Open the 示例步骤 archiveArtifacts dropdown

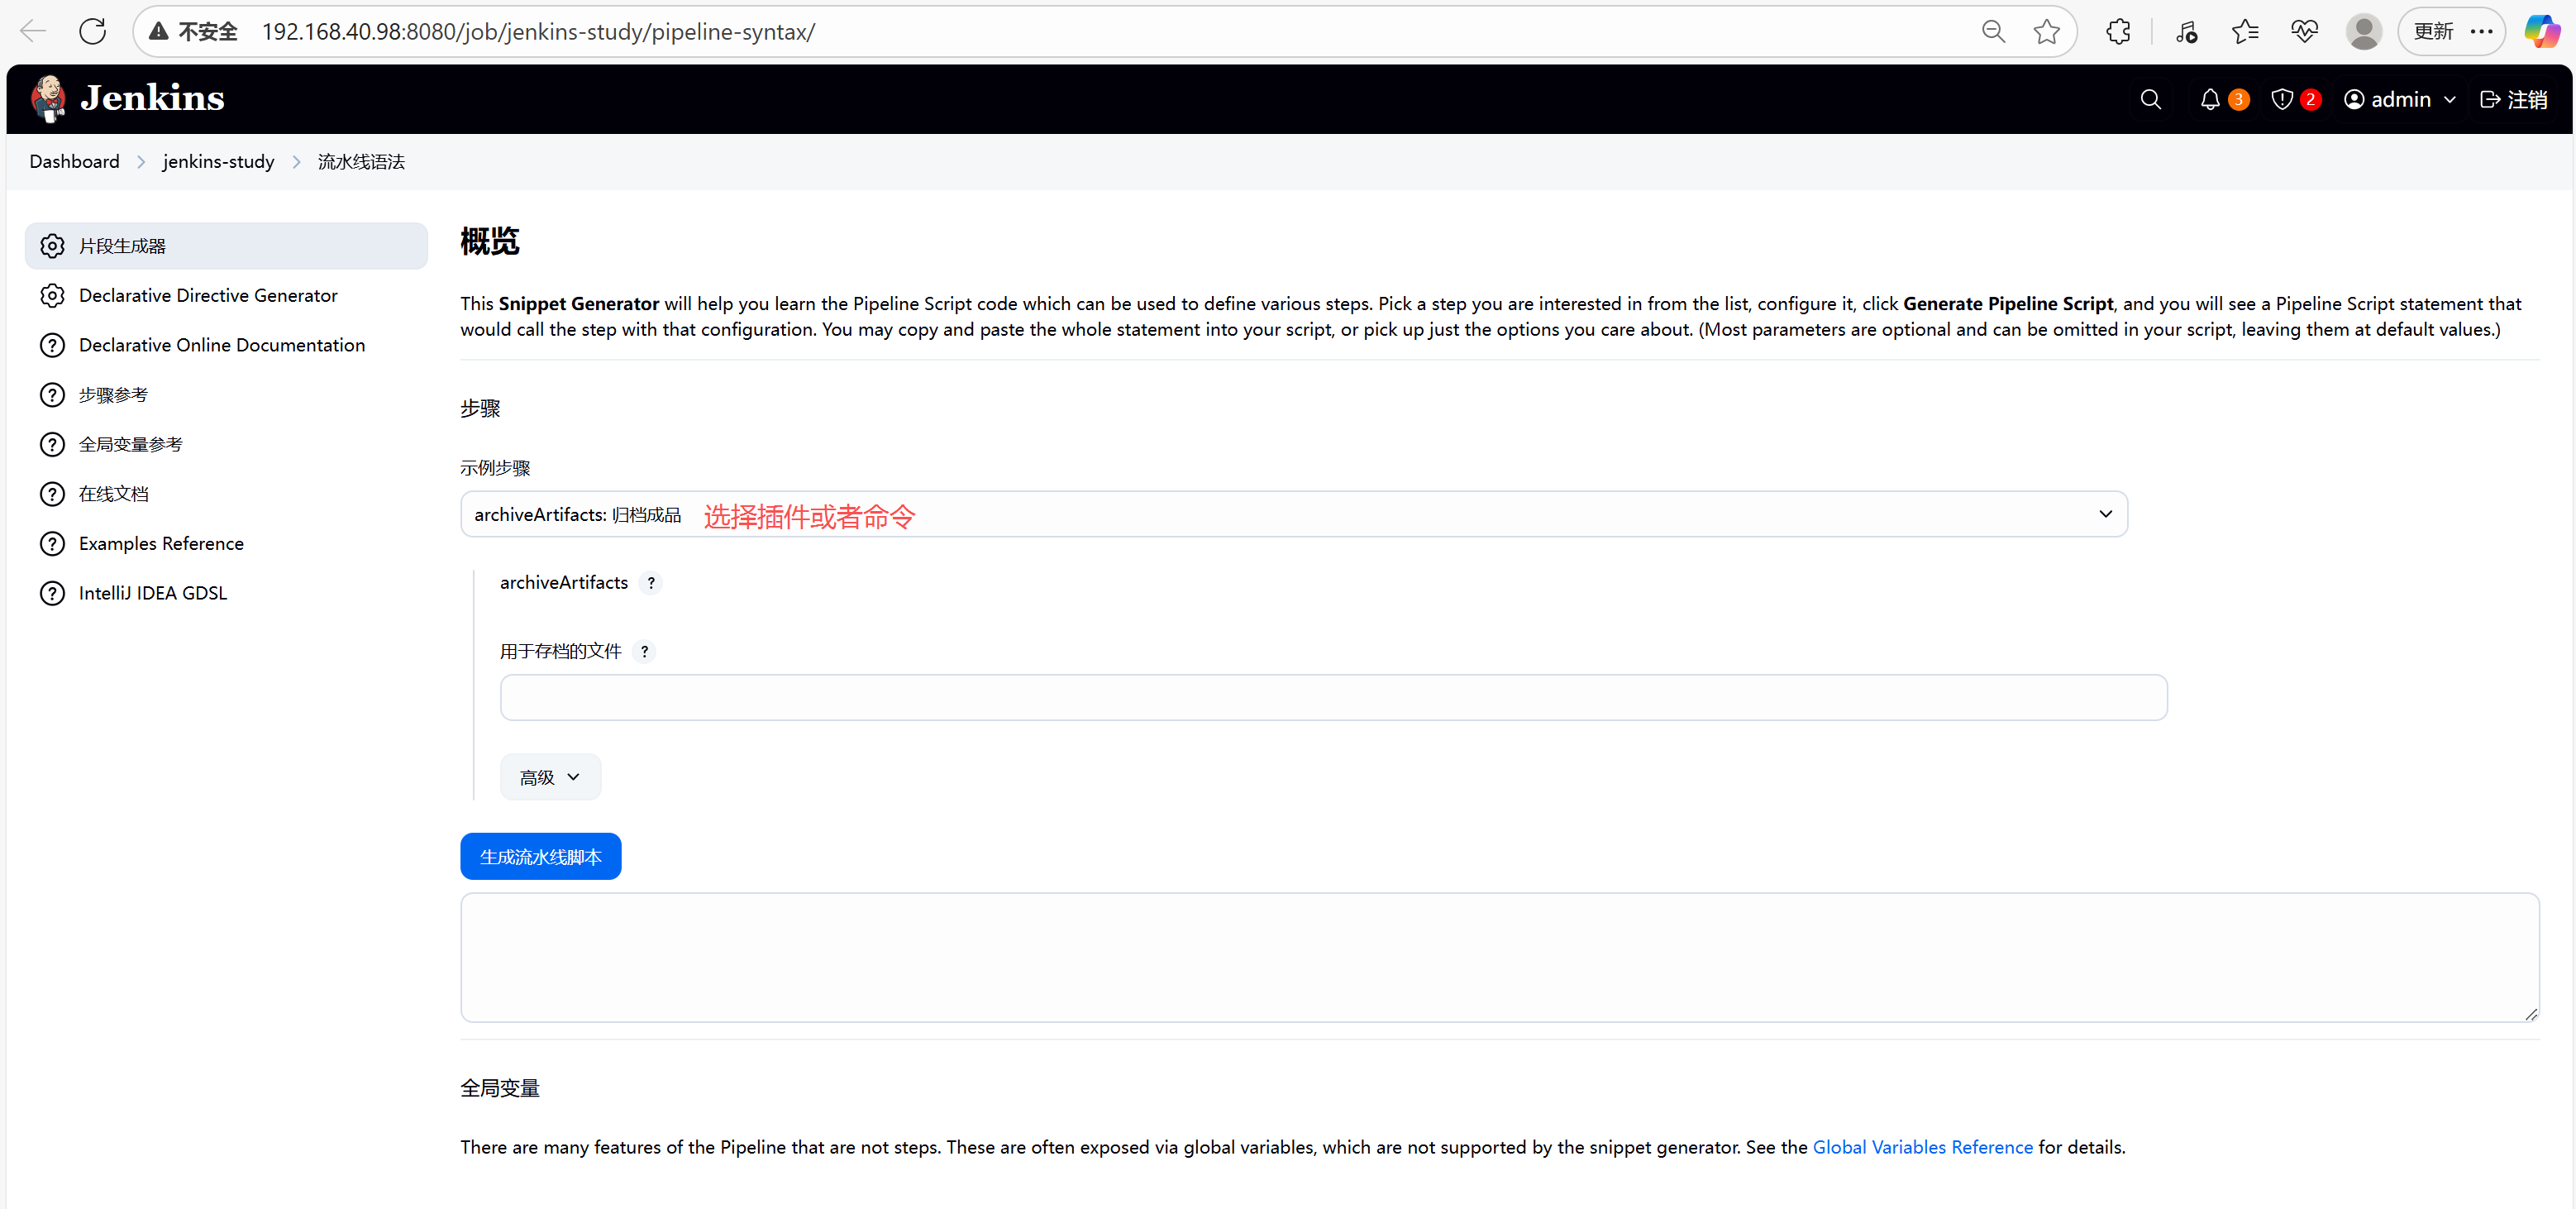click(x=1293, y=513)
